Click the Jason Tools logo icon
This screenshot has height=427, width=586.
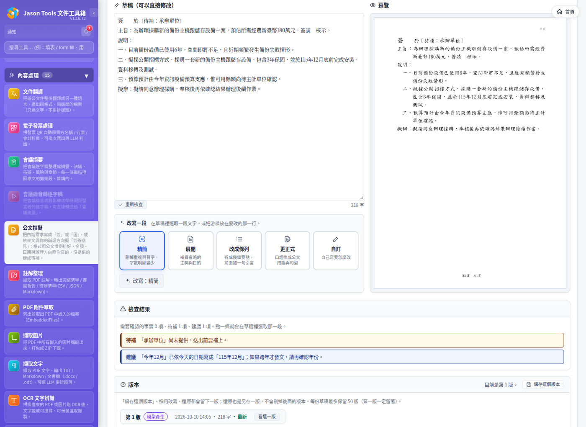click(x=13, y=13)
